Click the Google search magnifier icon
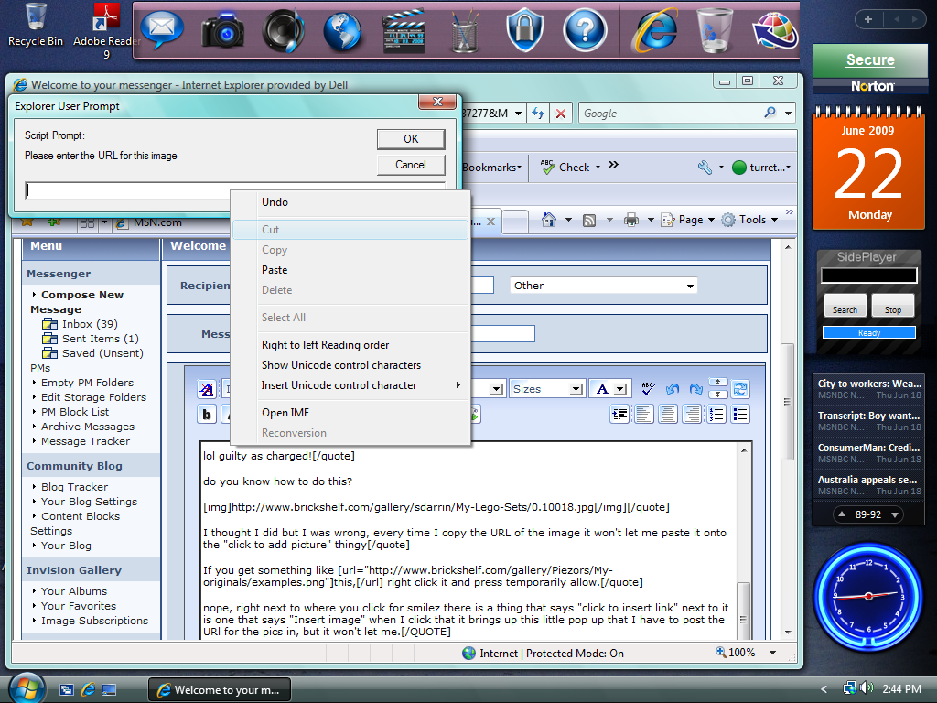 (770, 113)
